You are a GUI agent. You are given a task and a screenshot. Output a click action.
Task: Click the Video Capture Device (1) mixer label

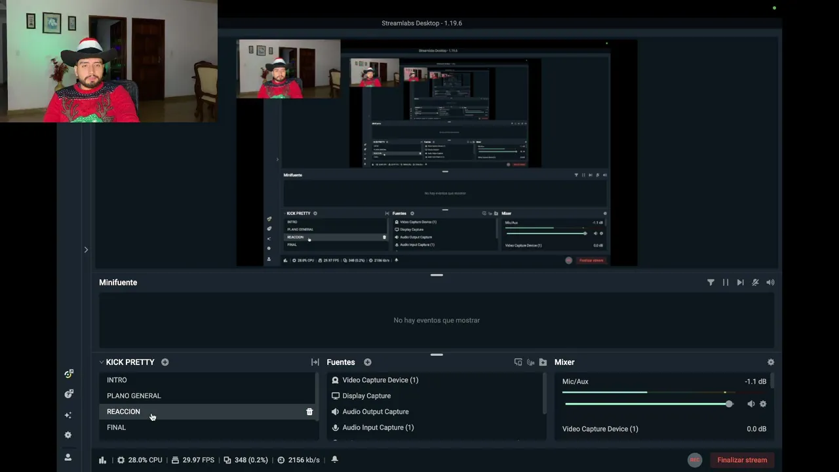600,429
